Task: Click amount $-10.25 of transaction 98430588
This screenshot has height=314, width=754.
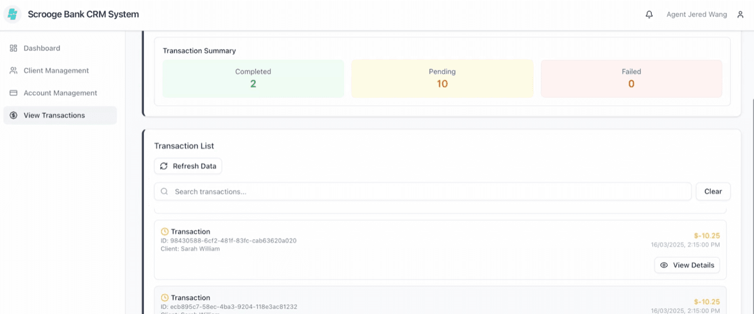Action: (707, 236)
